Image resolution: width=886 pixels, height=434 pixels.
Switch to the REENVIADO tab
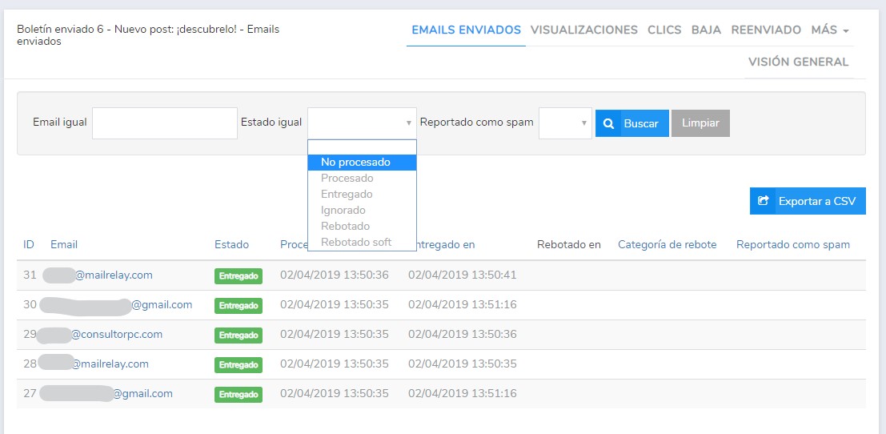766,30
